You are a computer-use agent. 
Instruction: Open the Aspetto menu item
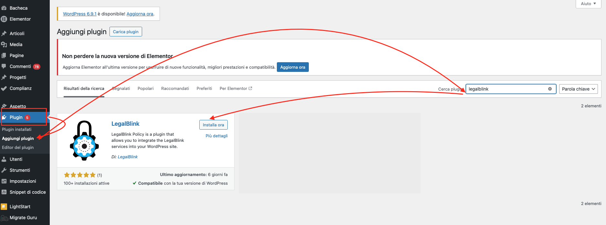tap(18, 106)
